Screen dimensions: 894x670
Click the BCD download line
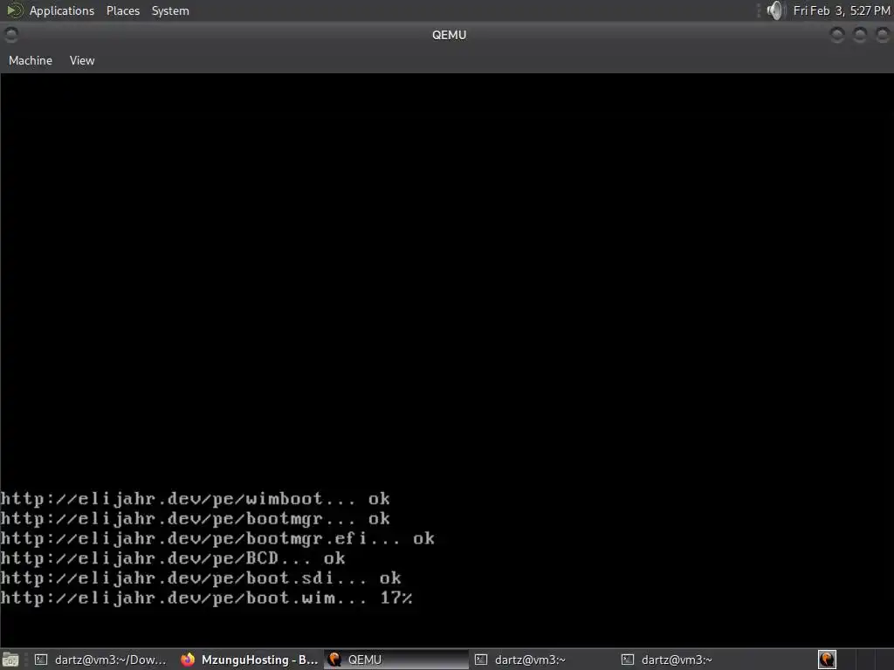[173, 558]
